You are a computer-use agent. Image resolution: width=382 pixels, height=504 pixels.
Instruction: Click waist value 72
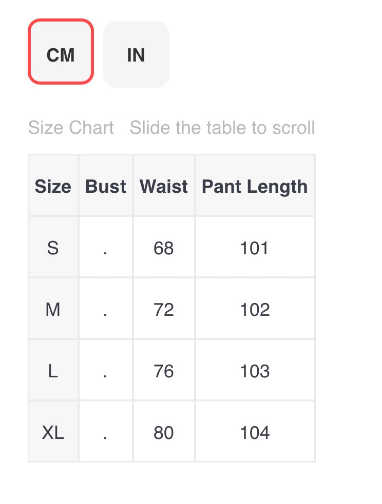(164, 310)
